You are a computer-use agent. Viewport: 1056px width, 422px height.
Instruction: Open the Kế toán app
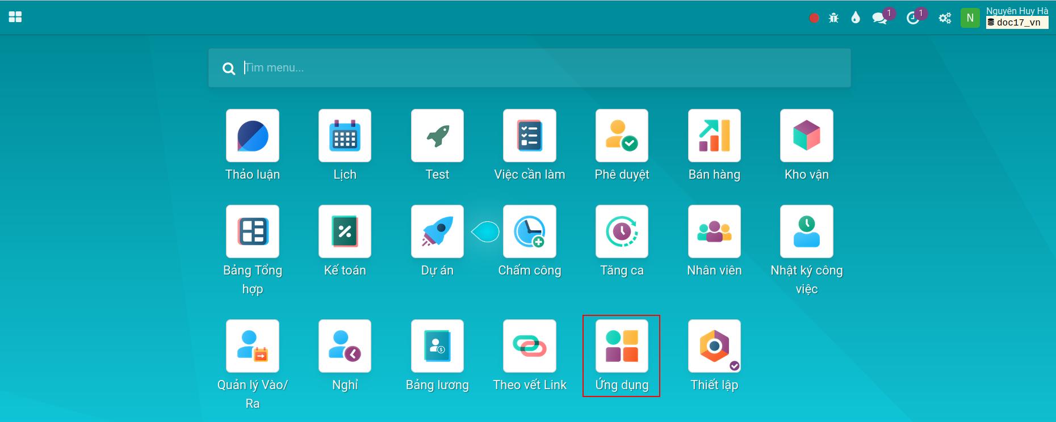[345, 231]
